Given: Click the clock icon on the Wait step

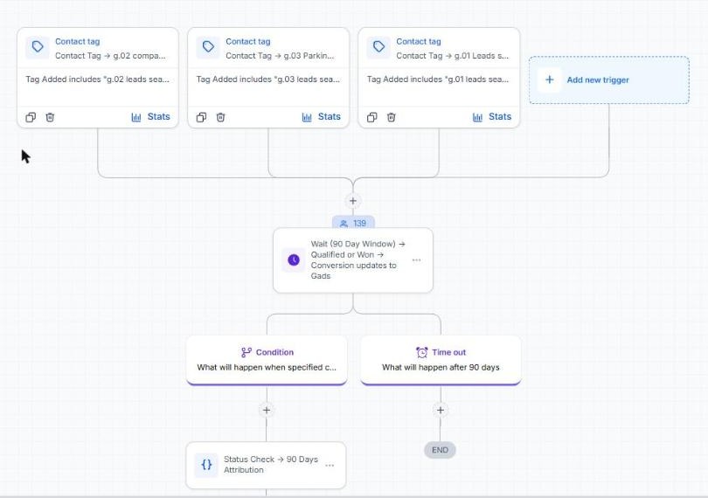Looking at the screenshot, I should pyautogui.click(x=294, y=260).
